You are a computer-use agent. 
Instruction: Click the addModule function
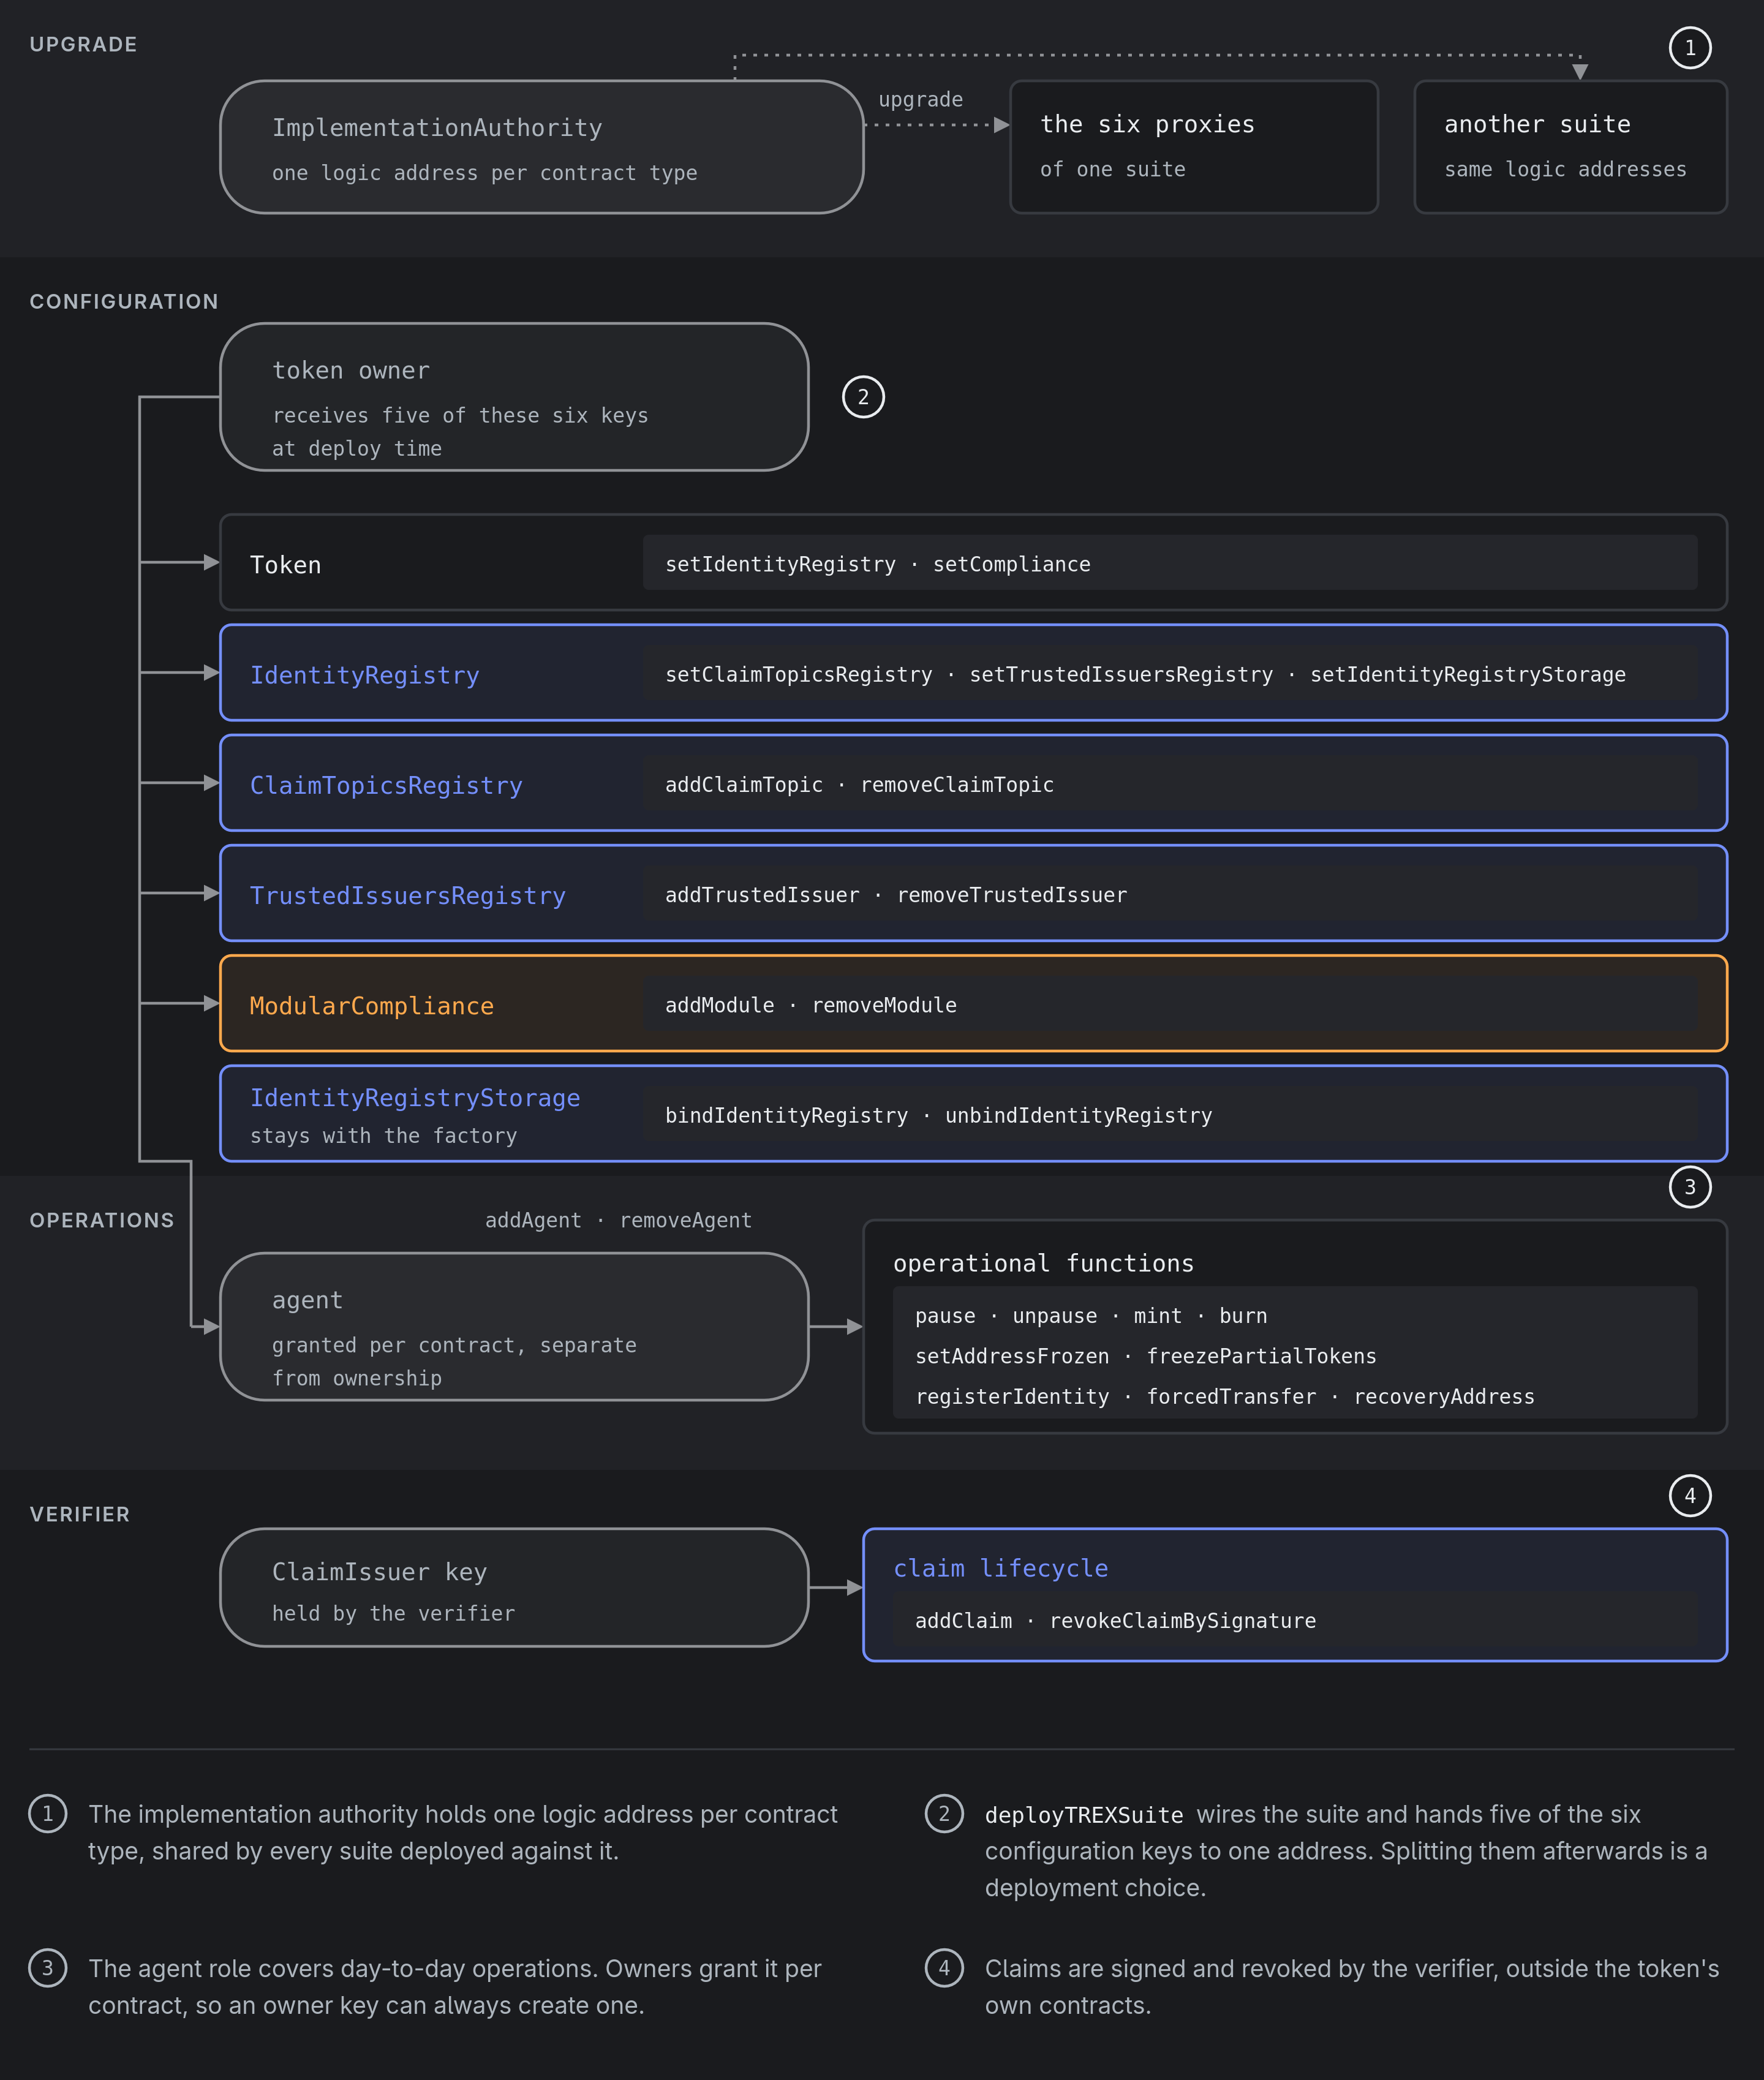pyautogui.click(x=719, y=1004)
